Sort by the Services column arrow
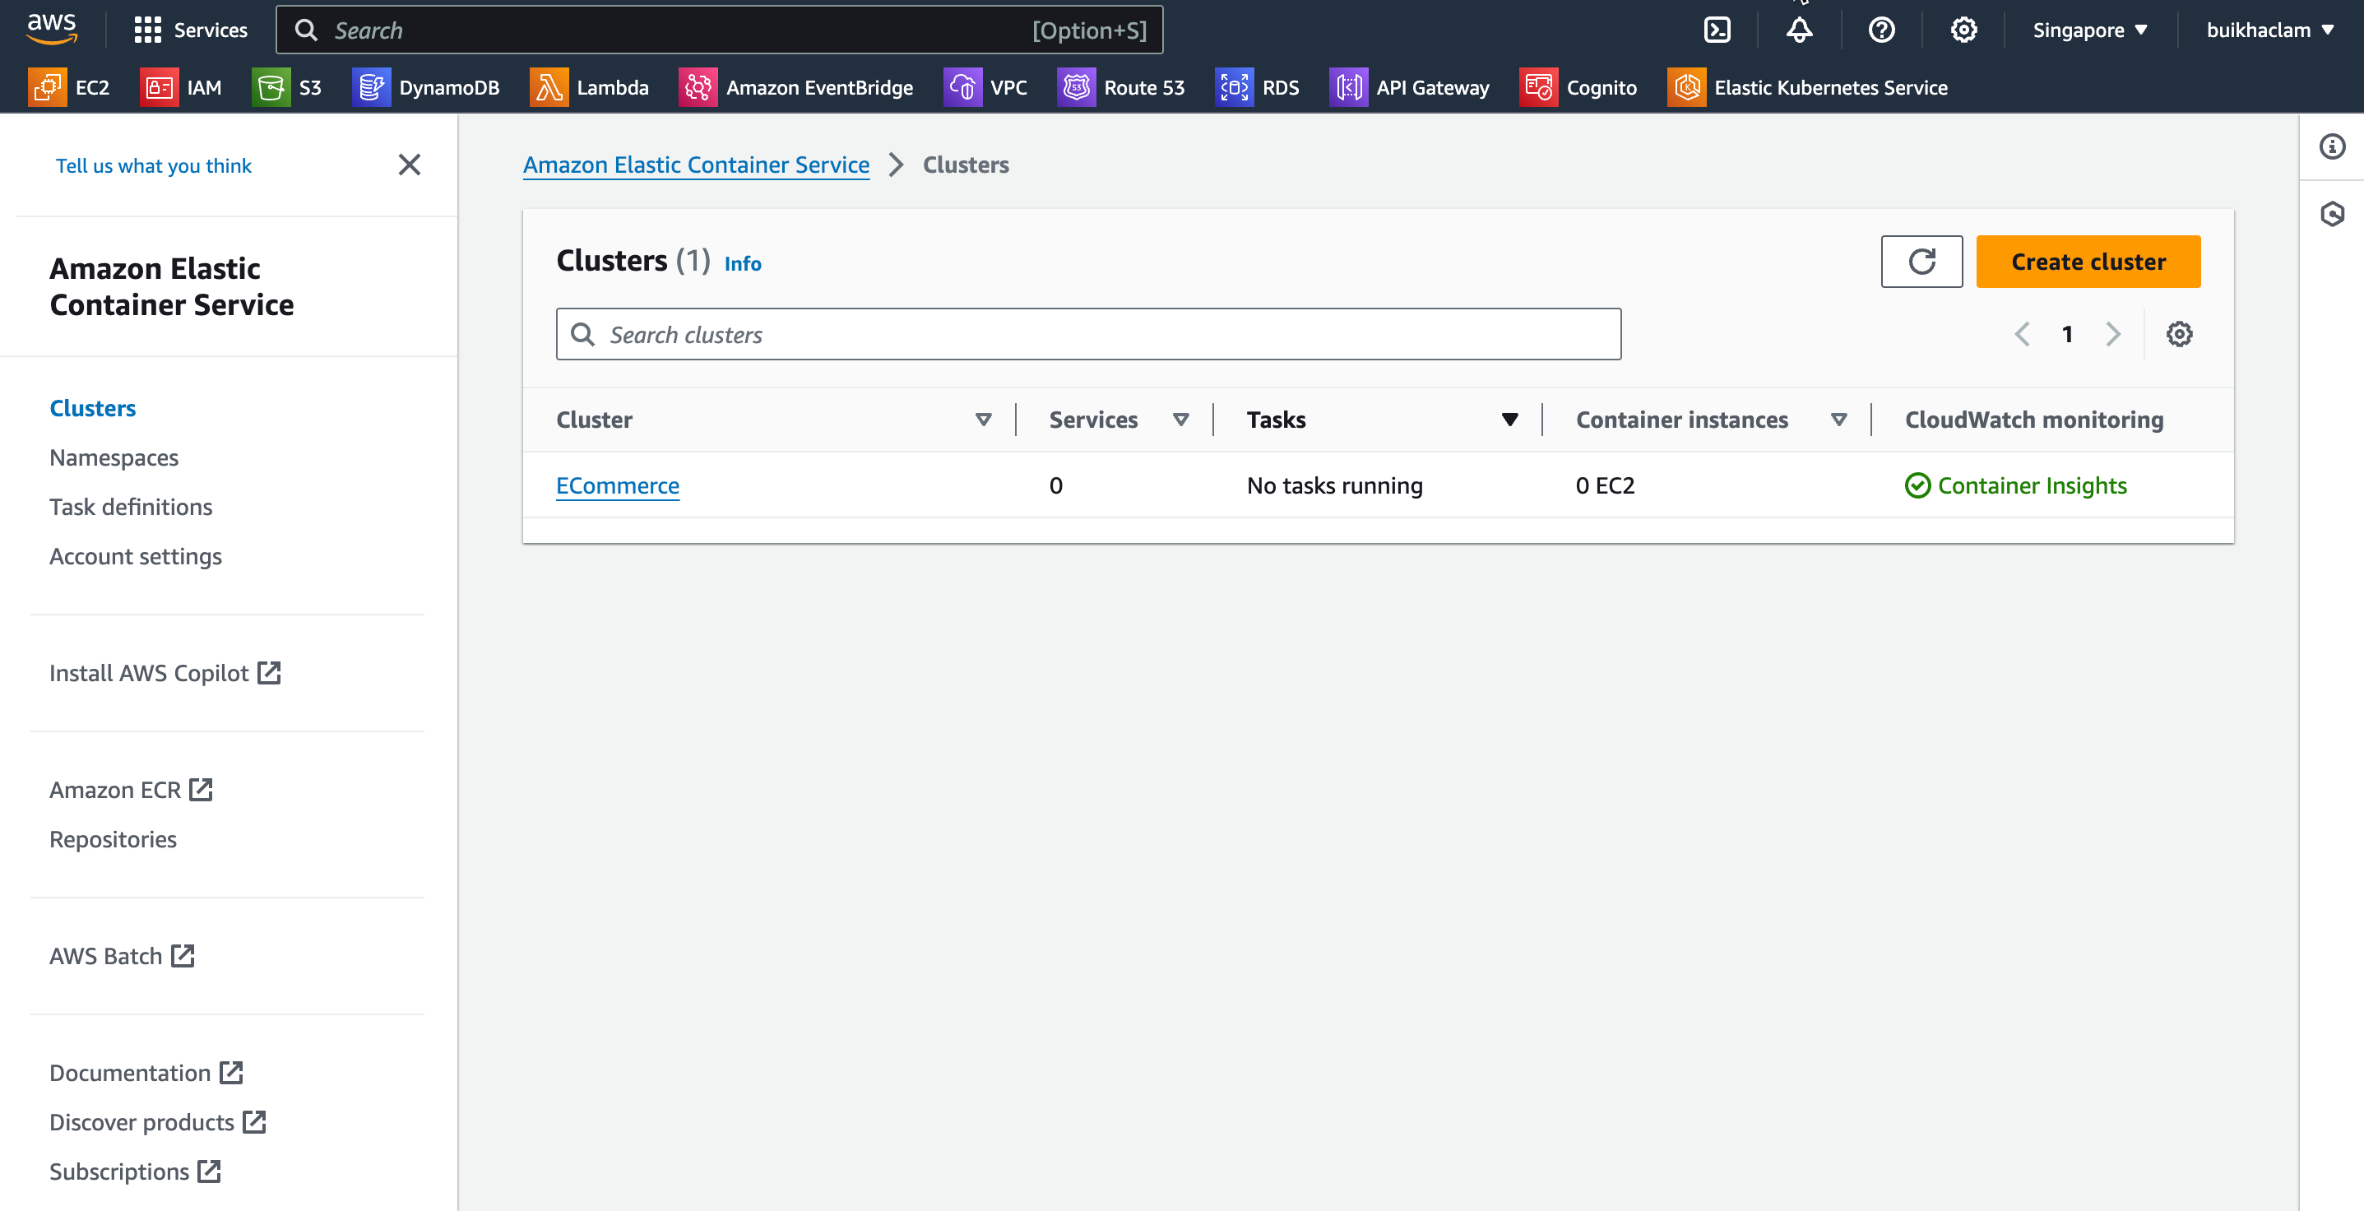The height and width of the screenshot is (1211, 2364). [1180, 420]
